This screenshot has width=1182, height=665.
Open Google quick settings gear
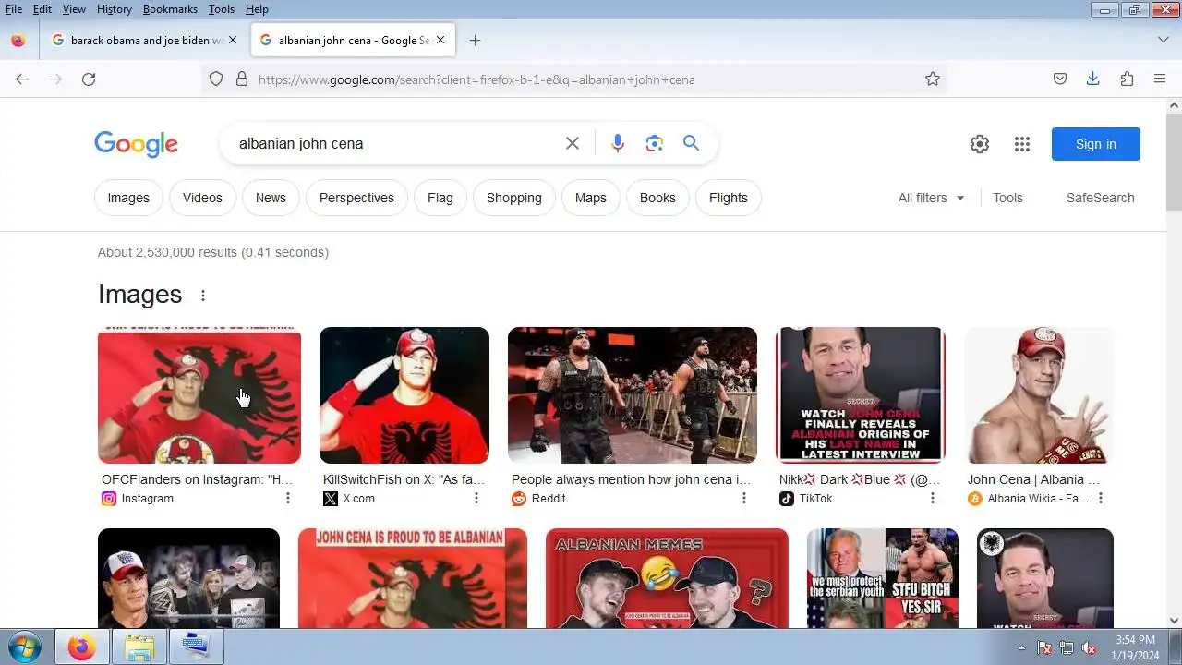coord(980,144)
